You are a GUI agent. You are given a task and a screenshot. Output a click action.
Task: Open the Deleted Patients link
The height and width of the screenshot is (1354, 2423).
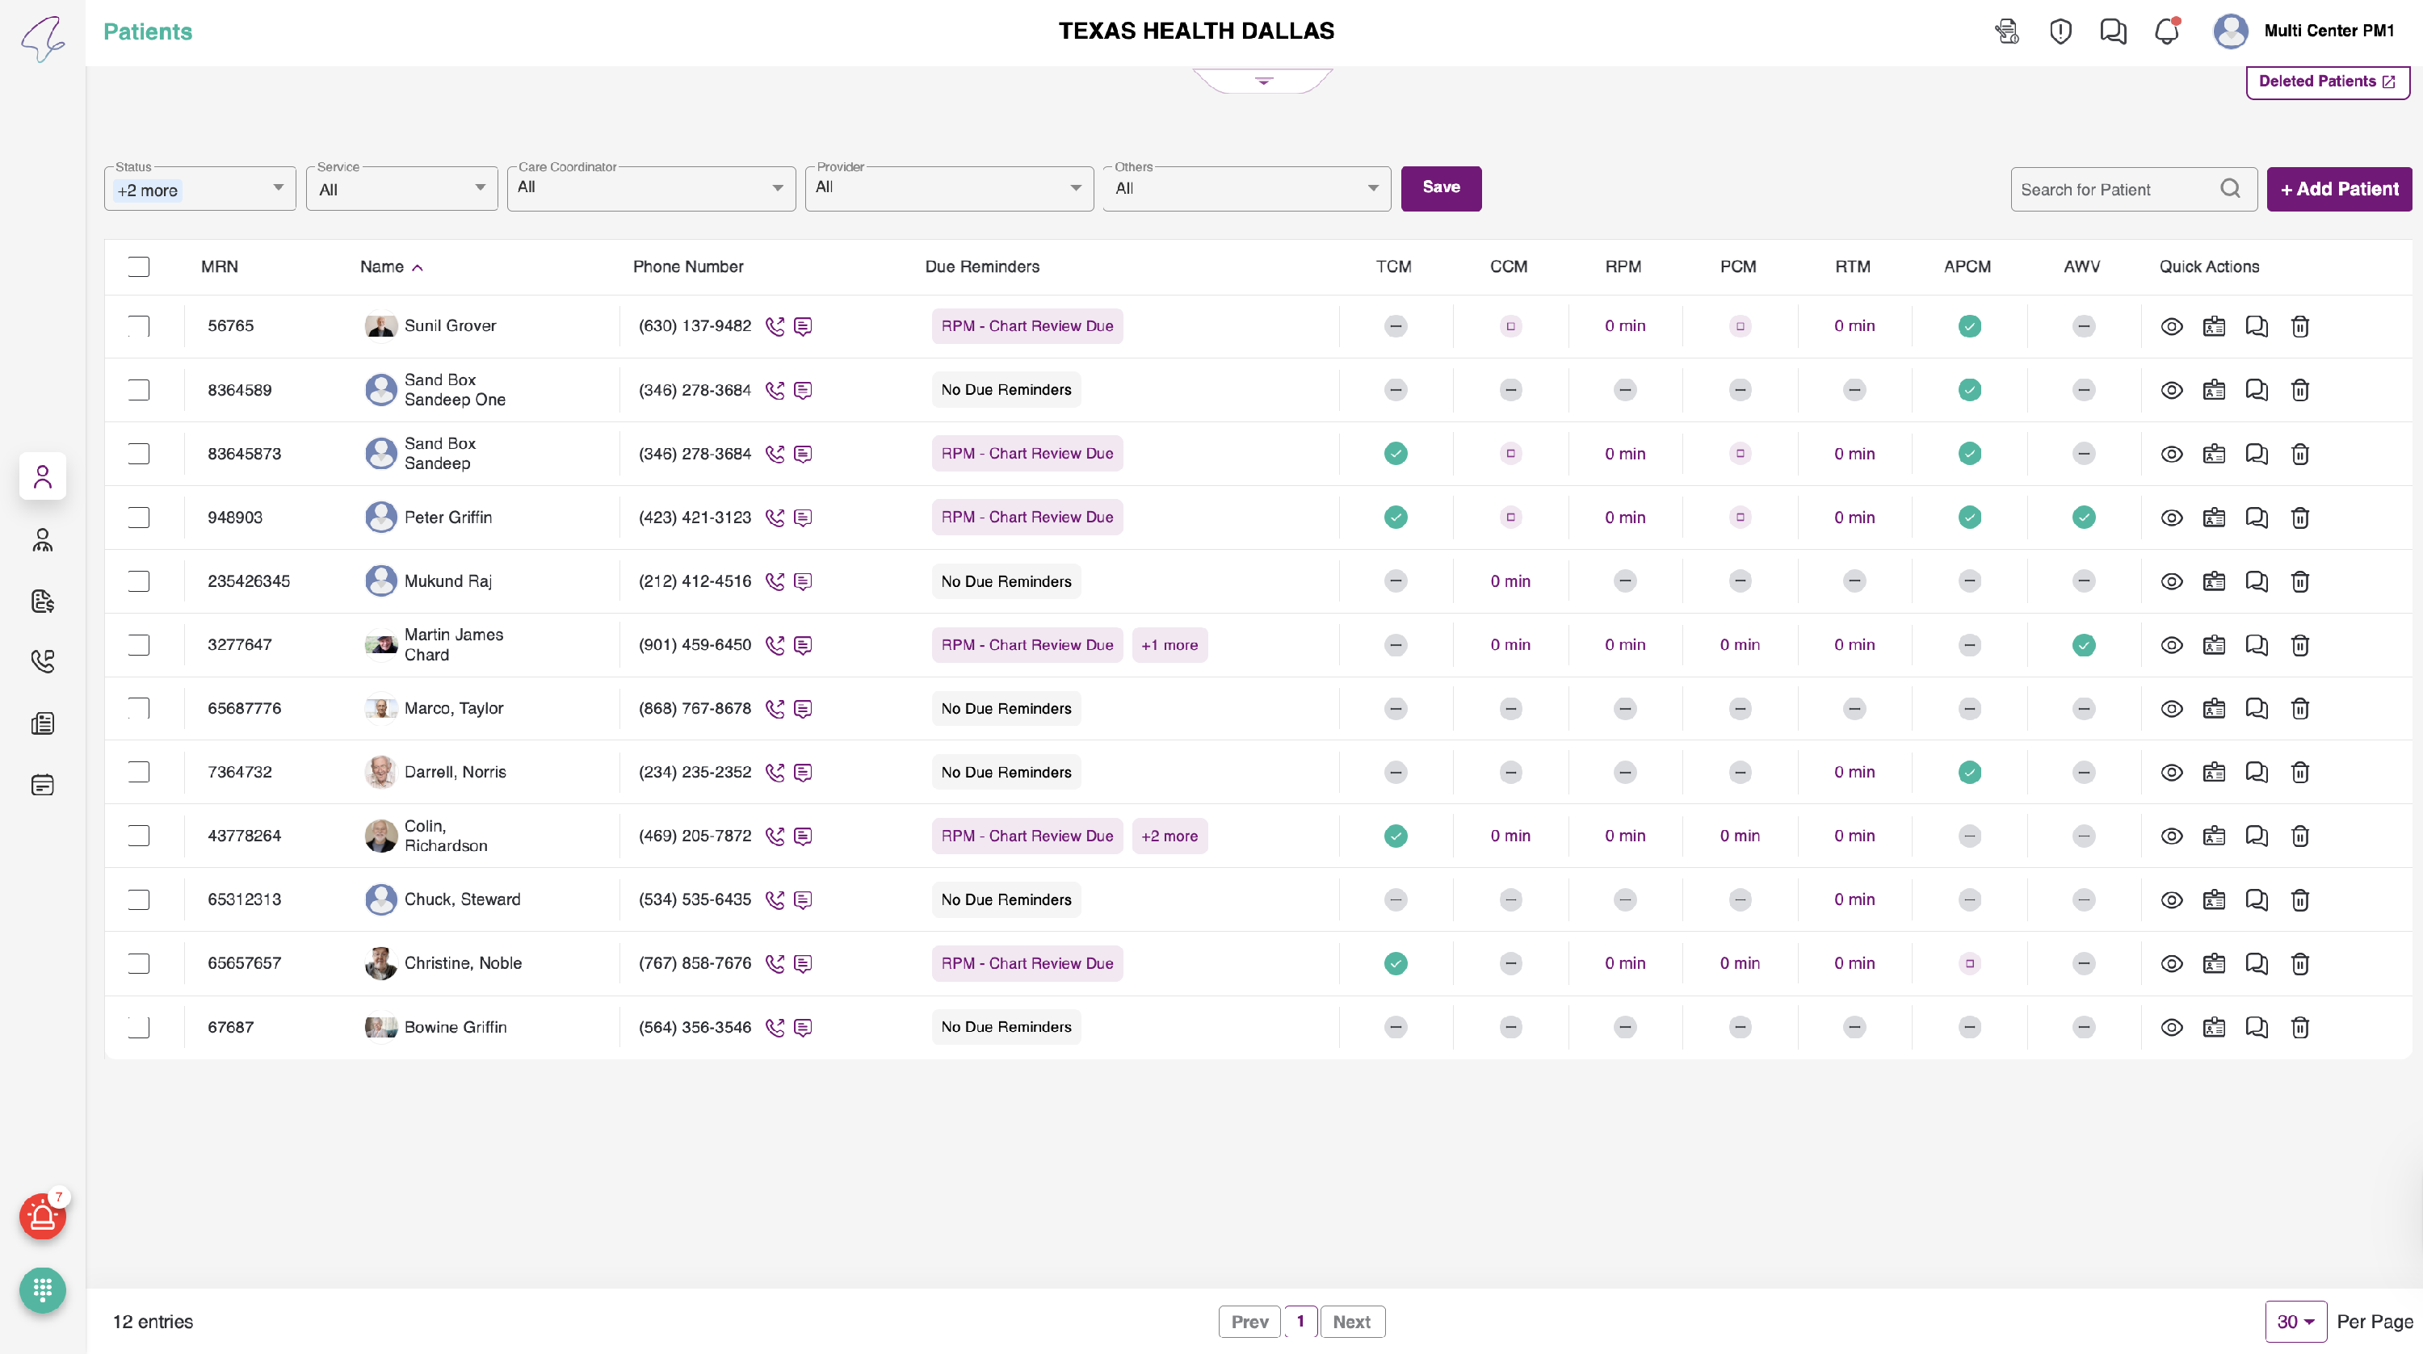coord(2326,82)
